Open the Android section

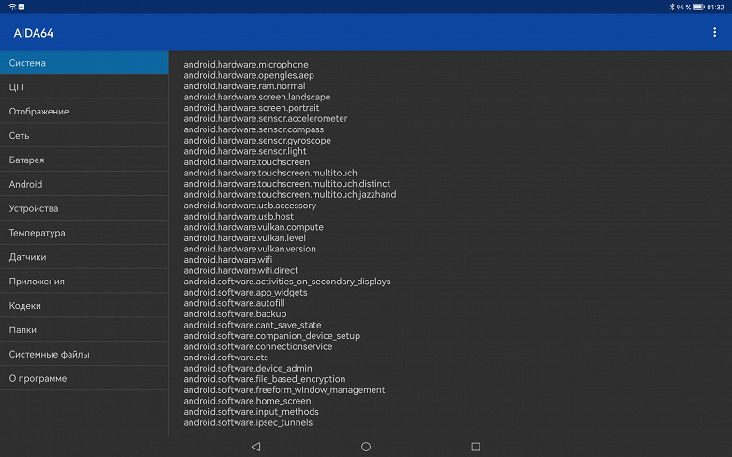[84, 184]
